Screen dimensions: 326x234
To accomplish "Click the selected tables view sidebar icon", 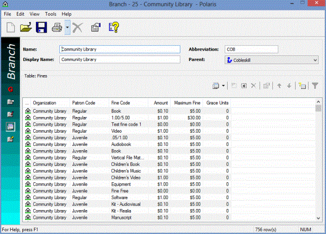I will tap(10, 127).
